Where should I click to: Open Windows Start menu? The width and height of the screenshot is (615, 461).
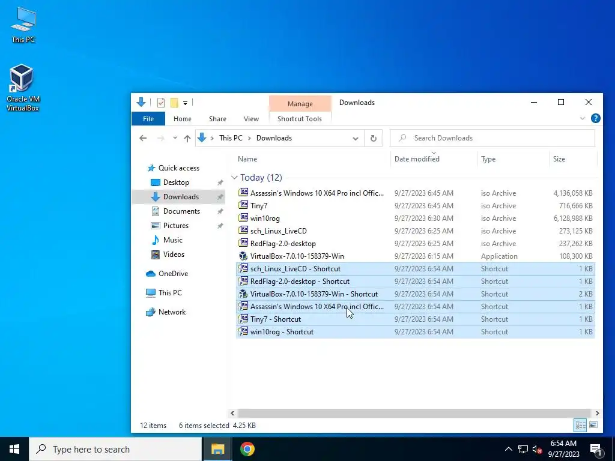pos(14,449)
